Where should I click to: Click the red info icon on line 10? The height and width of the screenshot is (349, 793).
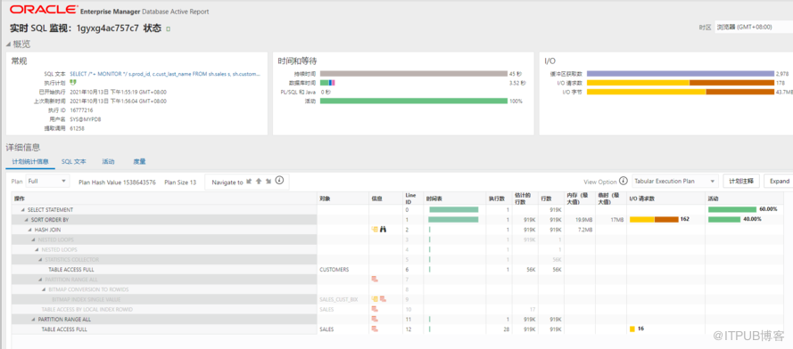pyautogui.click(x=375, y=309)
